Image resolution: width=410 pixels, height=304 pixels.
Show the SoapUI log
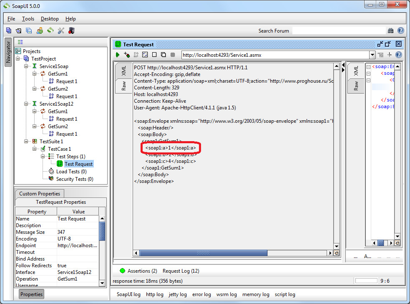point(128,294)
